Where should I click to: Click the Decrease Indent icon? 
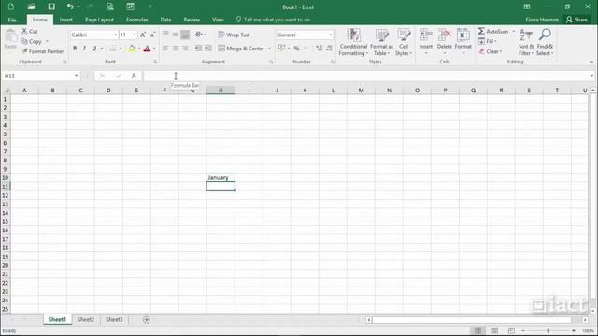point(198,48)
